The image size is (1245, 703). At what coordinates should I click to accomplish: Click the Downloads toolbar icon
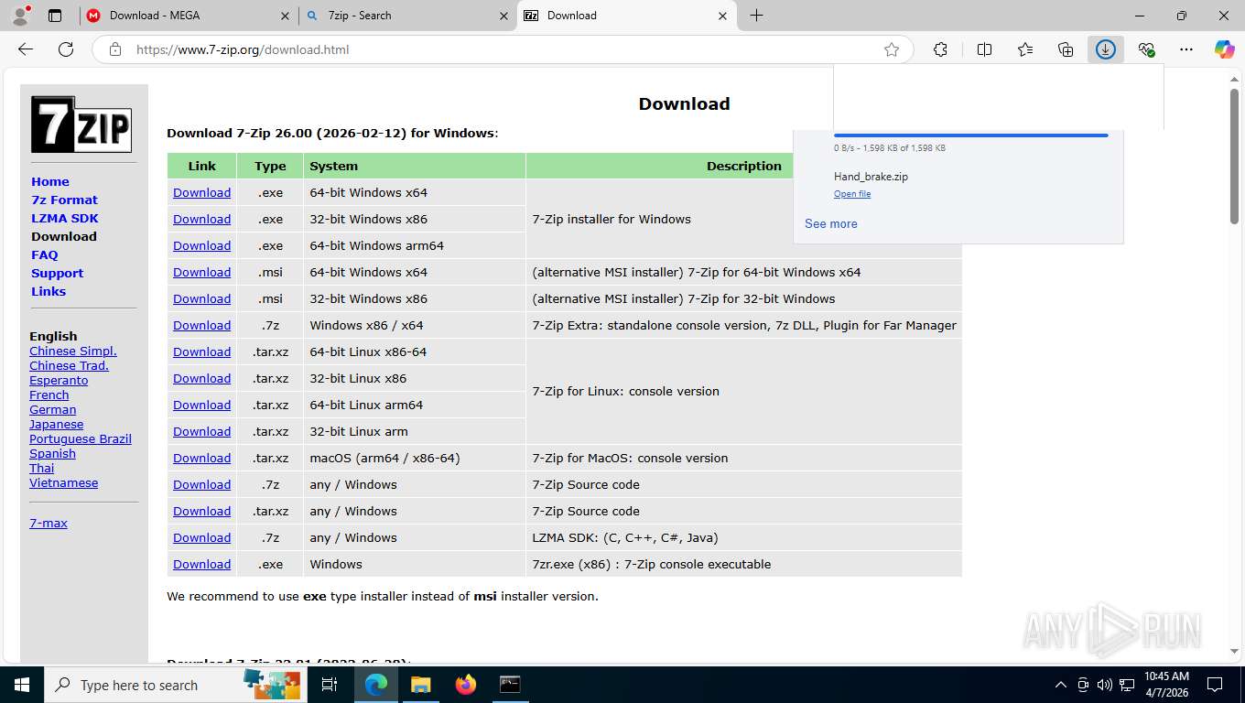pyautogui.click(x=1106, y=49)
